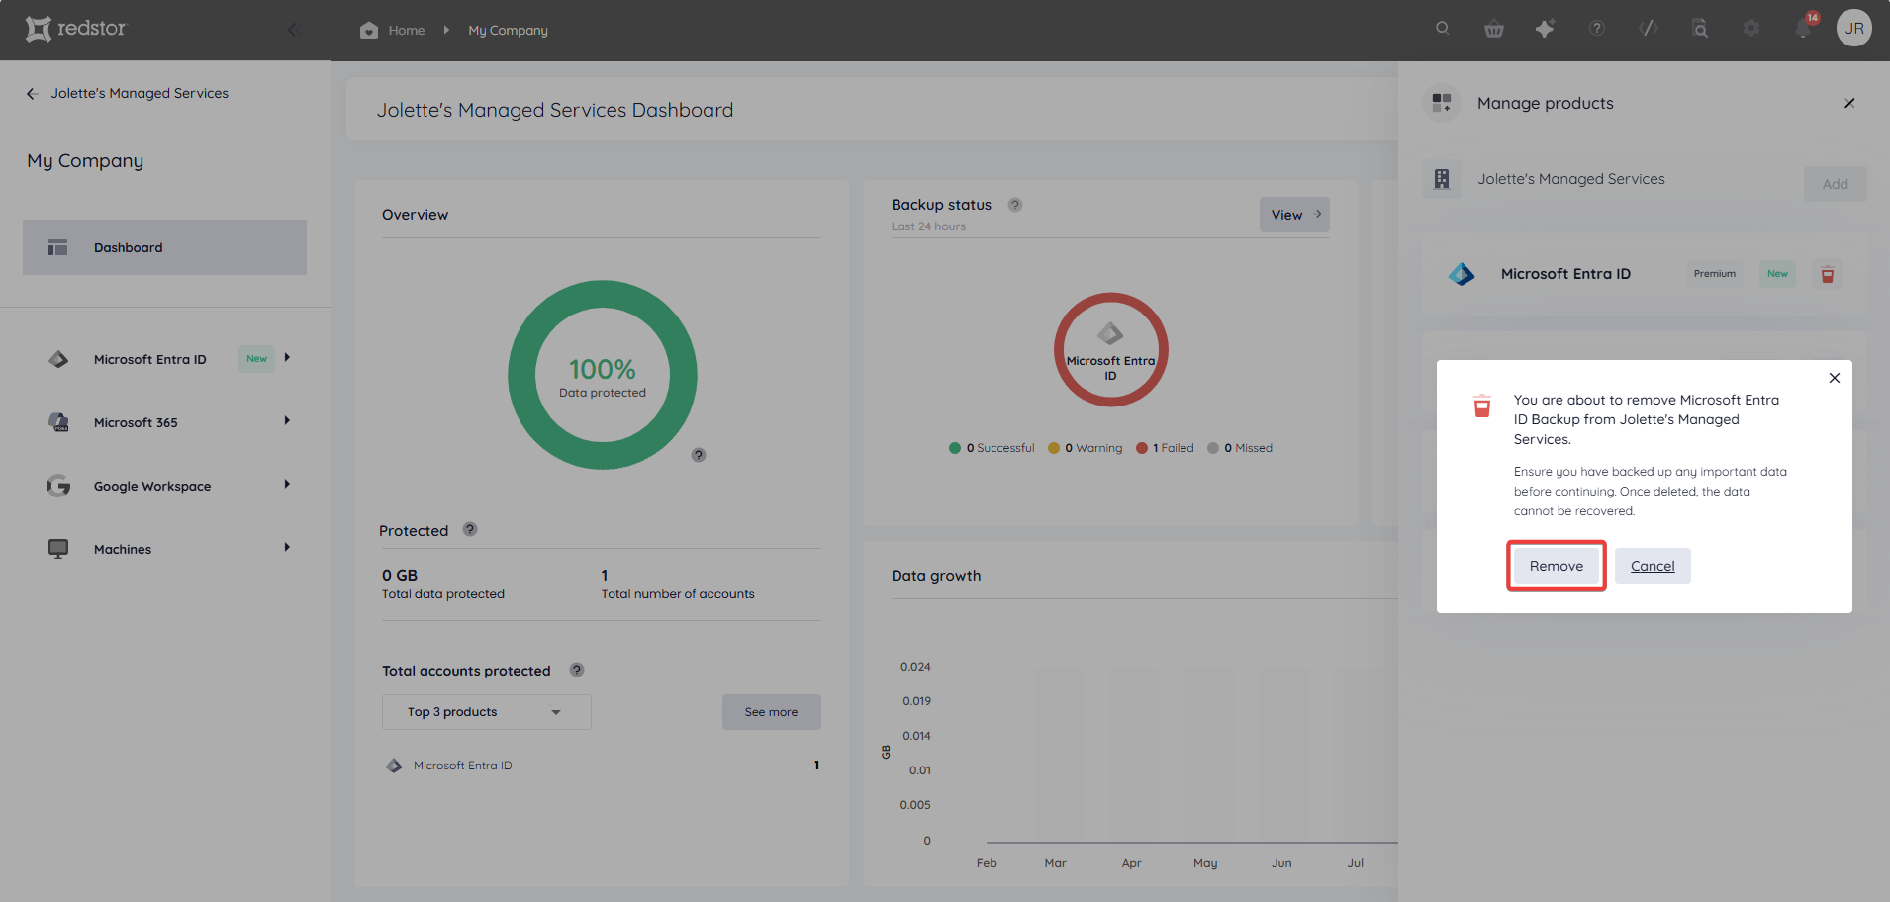Expand Google Workspace sidebar item
Screen dimensions: 1890x902
click(287, 485)
